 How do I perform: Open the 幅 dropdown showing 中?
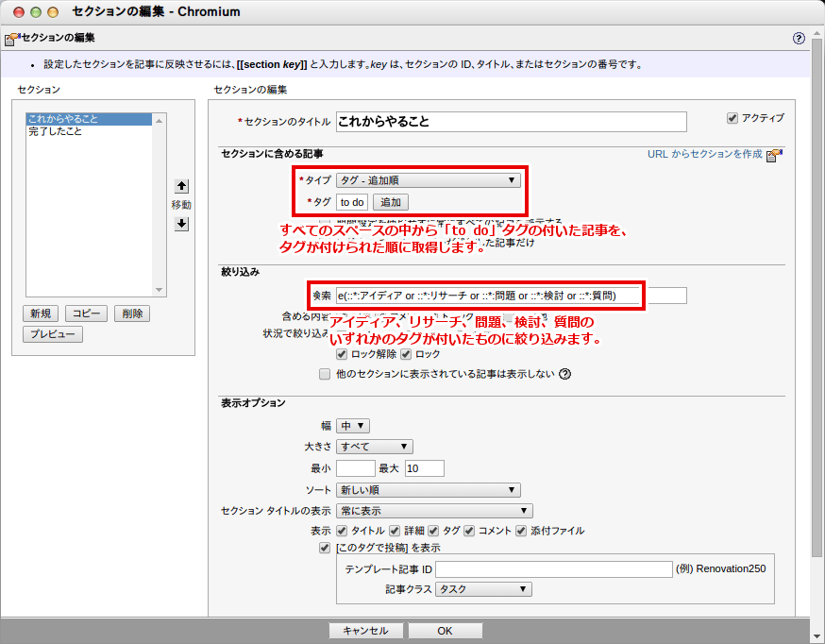[x=353, y=426]
